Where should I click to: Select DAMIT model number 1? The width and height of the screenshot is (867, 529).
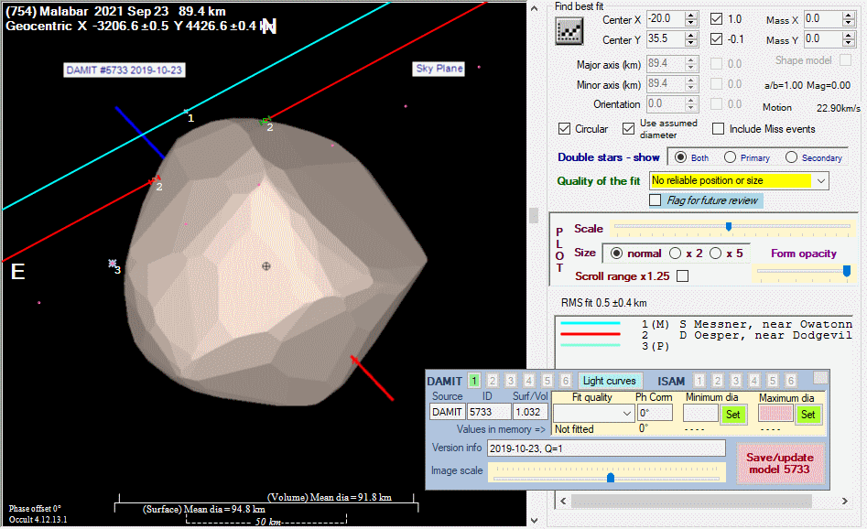click(474, 381)
